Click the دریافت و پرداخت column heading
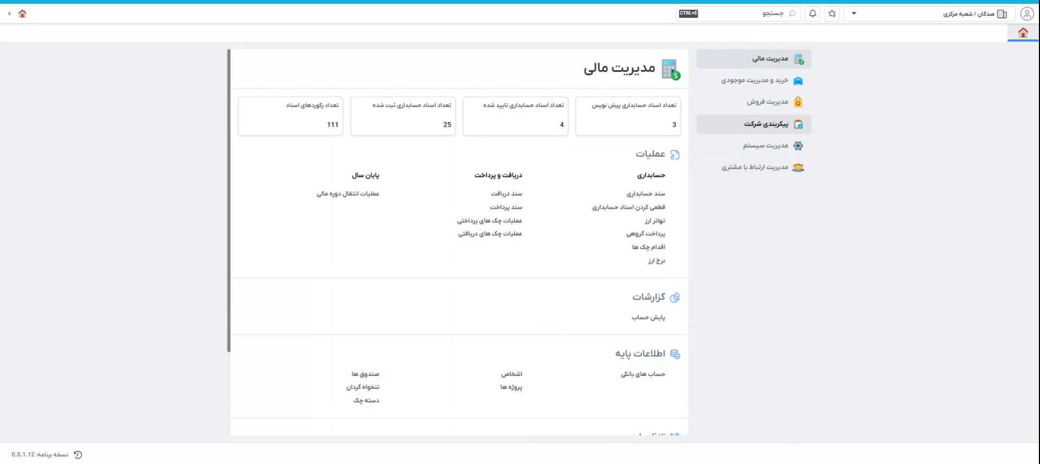 tap(498, 175)
